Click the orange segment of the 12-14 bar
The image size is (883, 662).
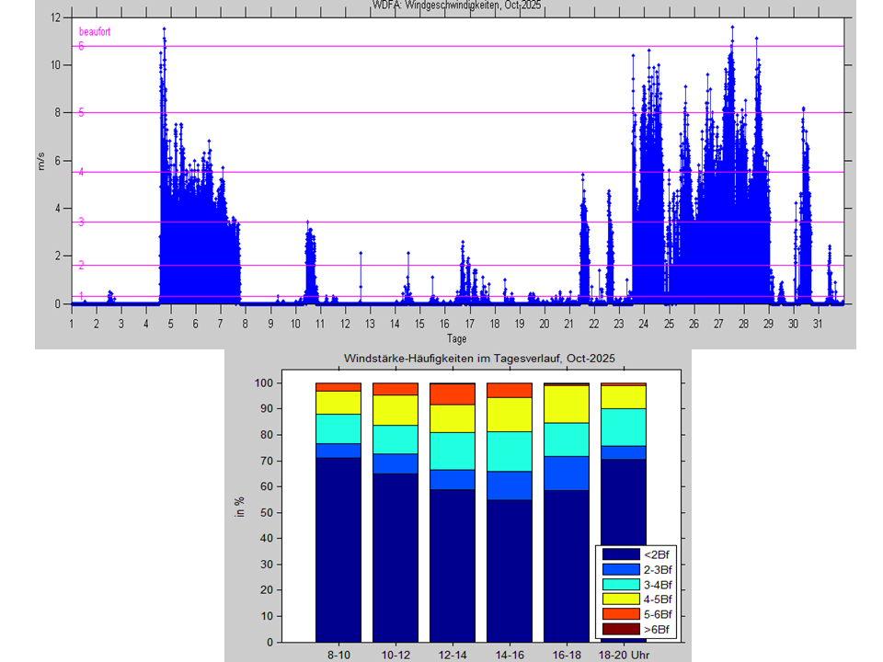pos(452,394)
